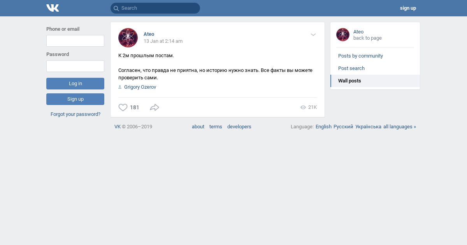Open Ateo avatar on the post

tap(128, 38)
